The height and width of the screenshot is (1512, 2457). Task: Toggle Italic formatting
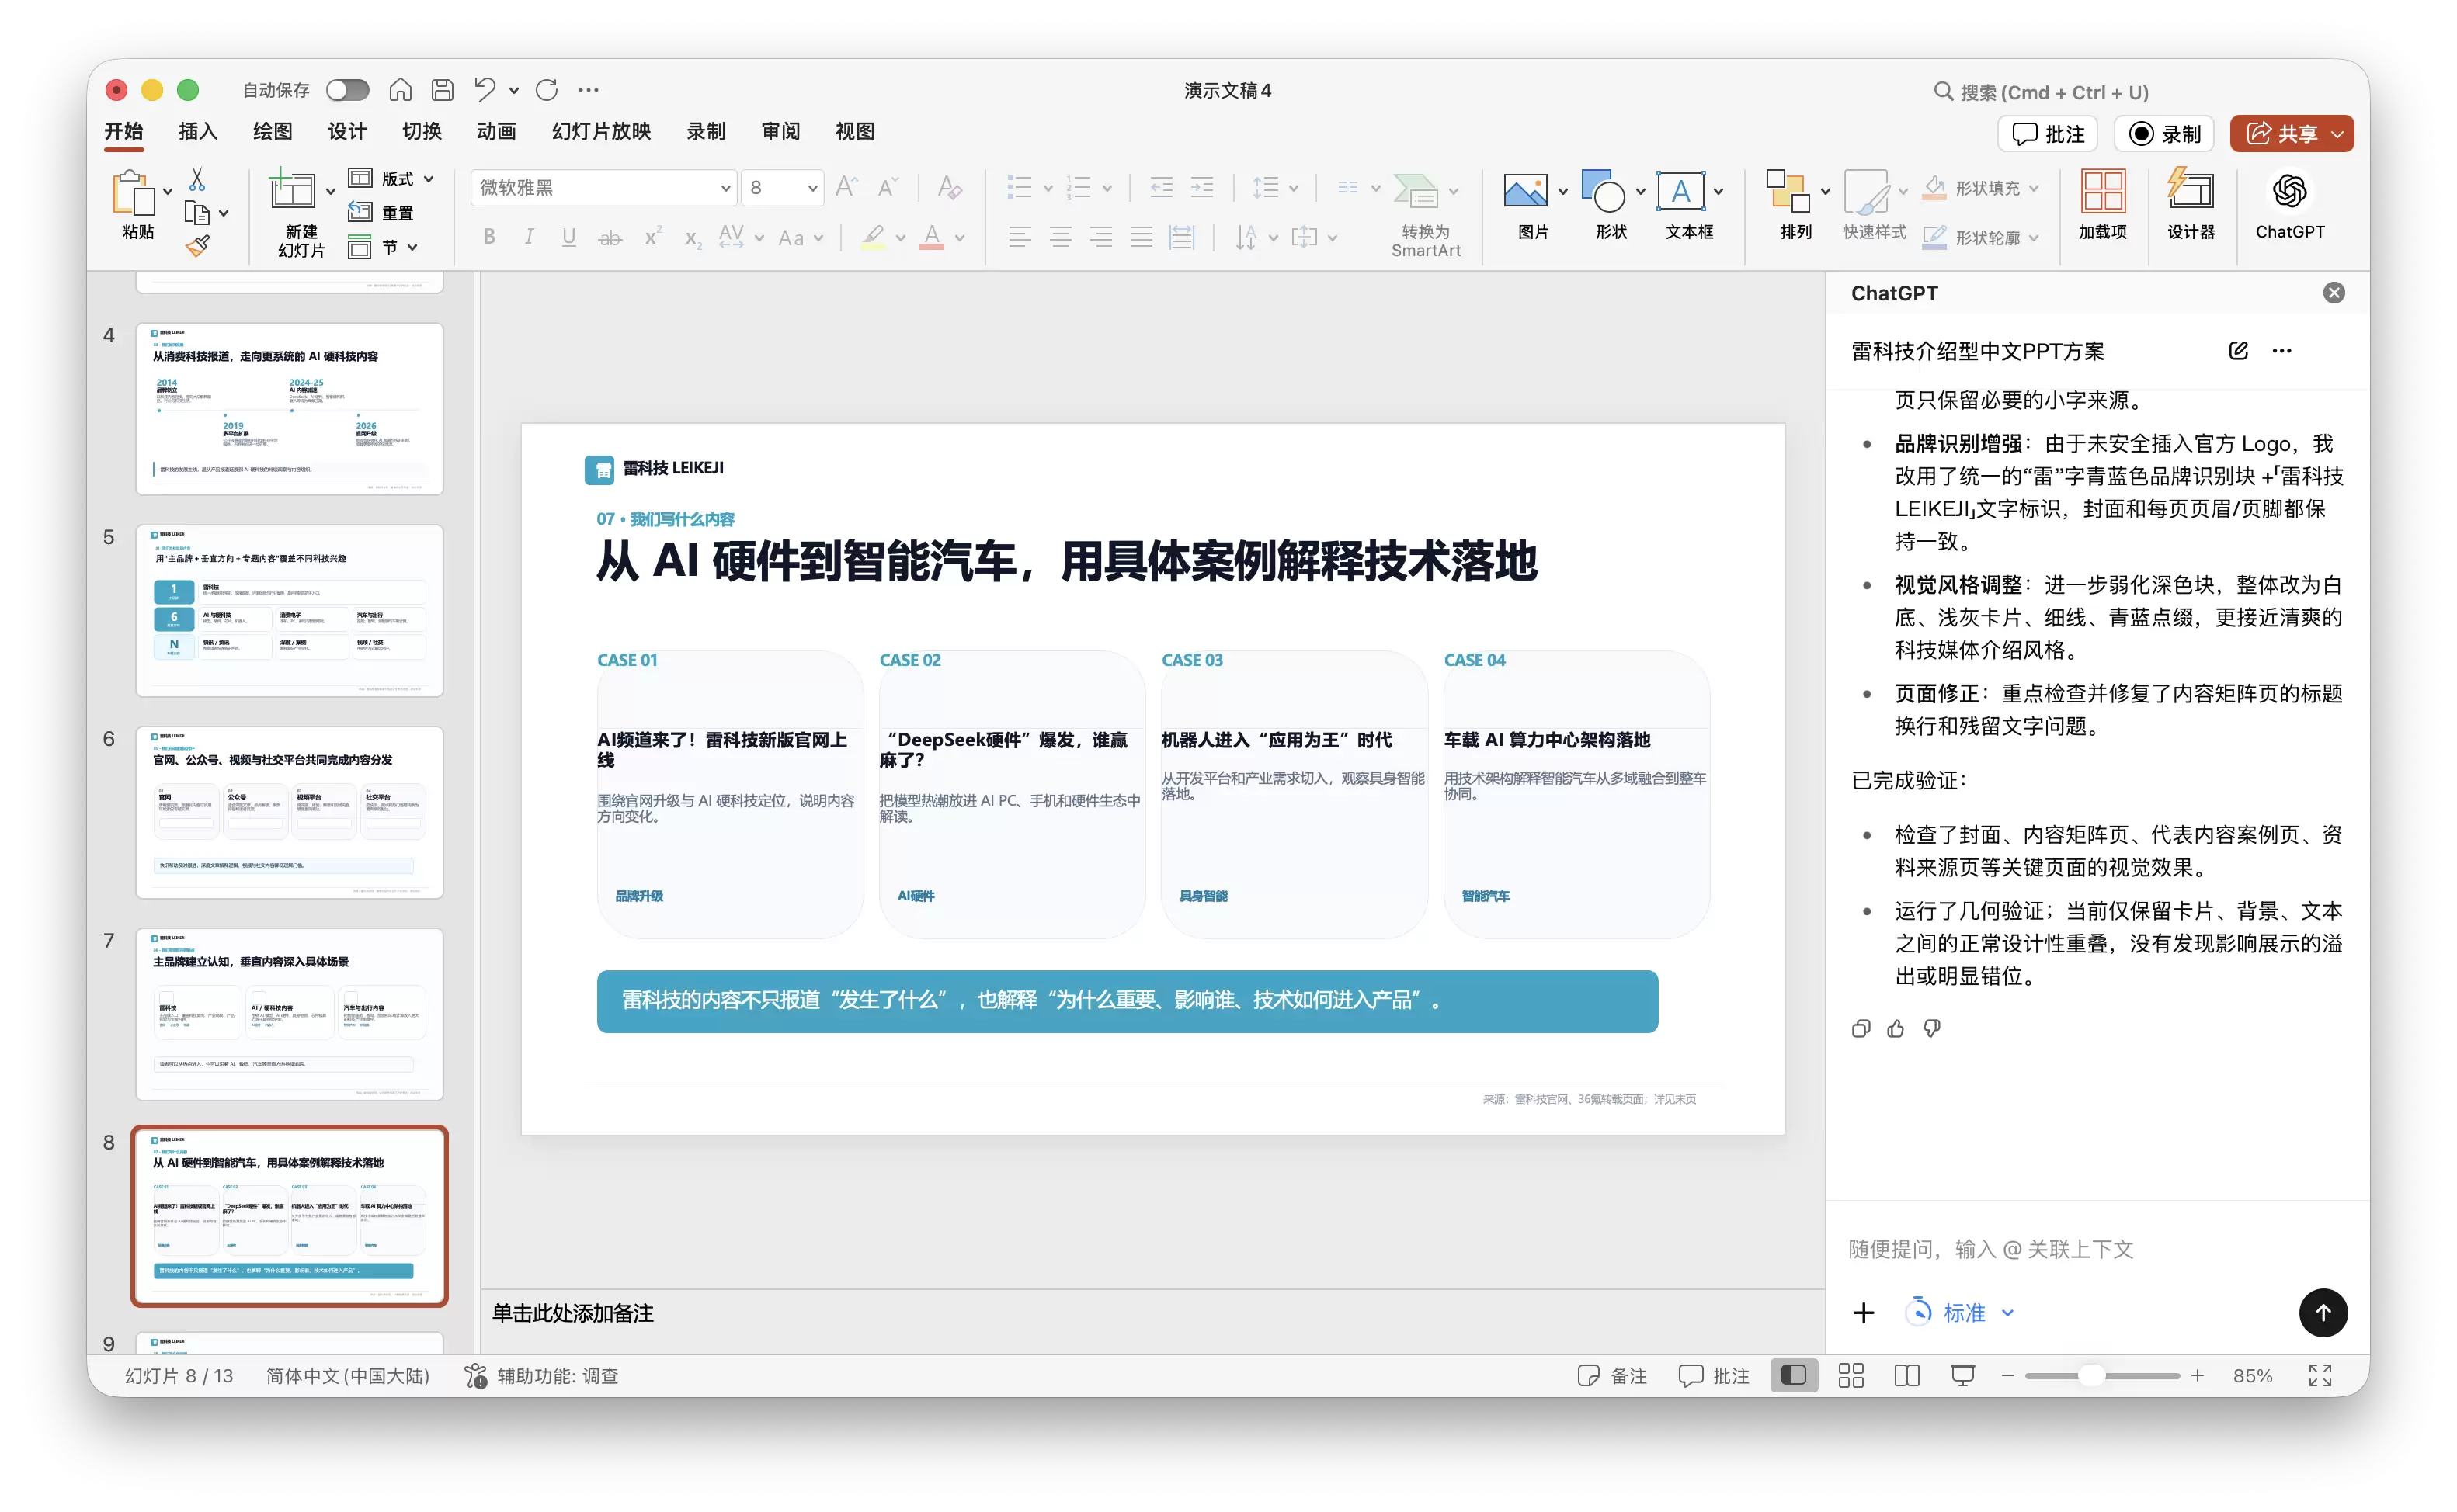(528, 237)
